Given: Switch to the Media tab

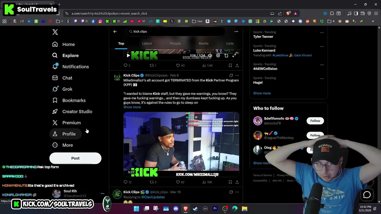Looking at the screenshot, I should coord(204,43).
